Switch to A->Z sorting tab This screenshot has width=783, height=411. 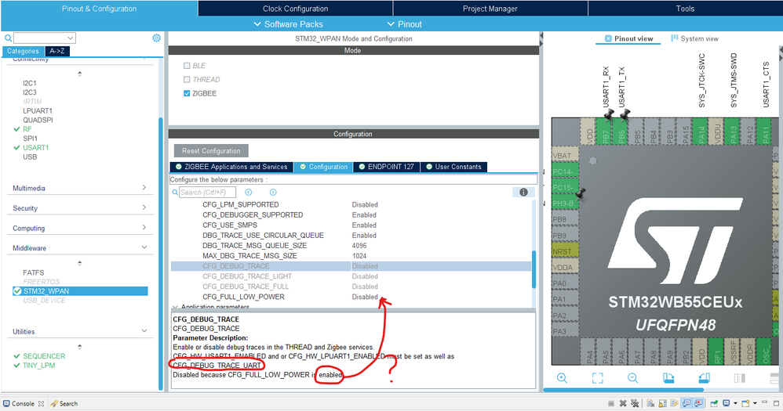click(x=57, y=51)
